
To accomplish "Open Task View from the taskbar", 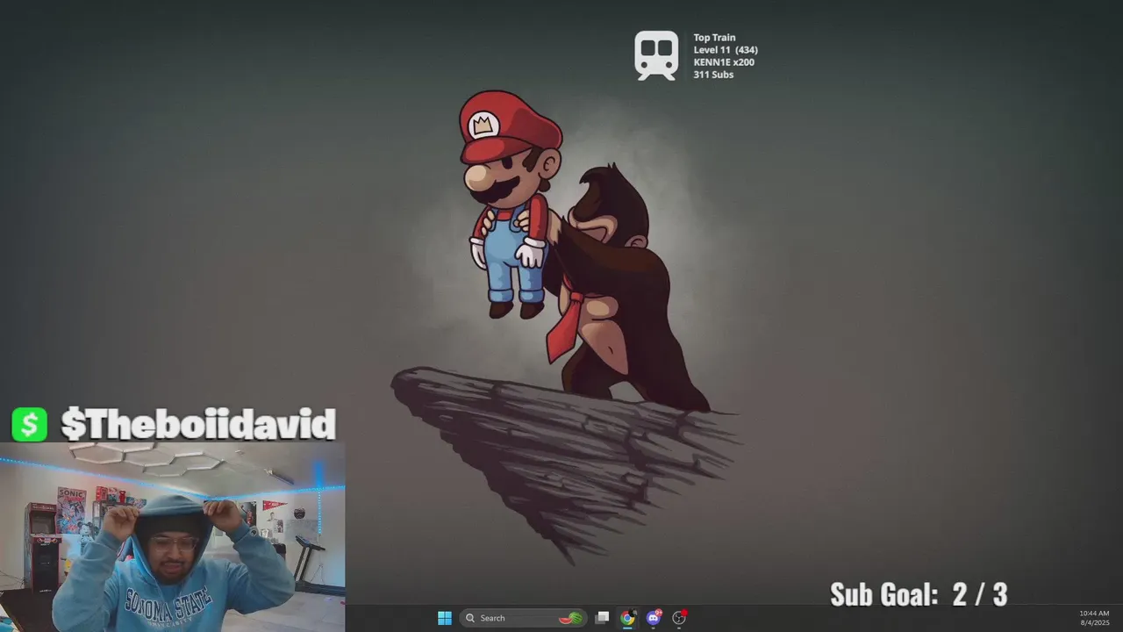I will click(602, 618).
